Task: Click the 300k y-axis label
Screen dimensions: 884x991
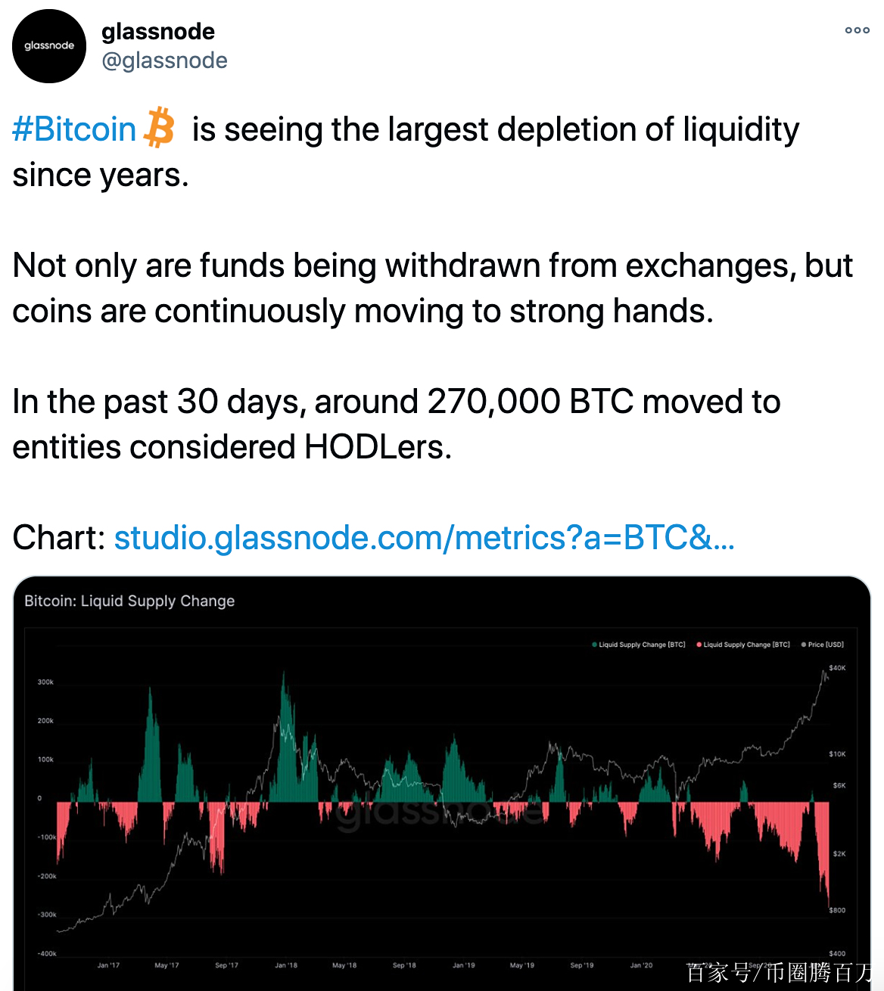Action: point(45,682)
